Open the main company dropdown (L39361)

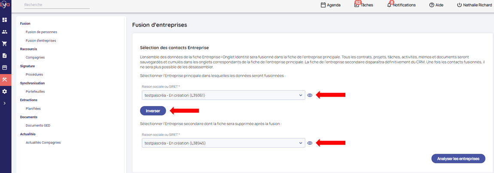(223, 95)
